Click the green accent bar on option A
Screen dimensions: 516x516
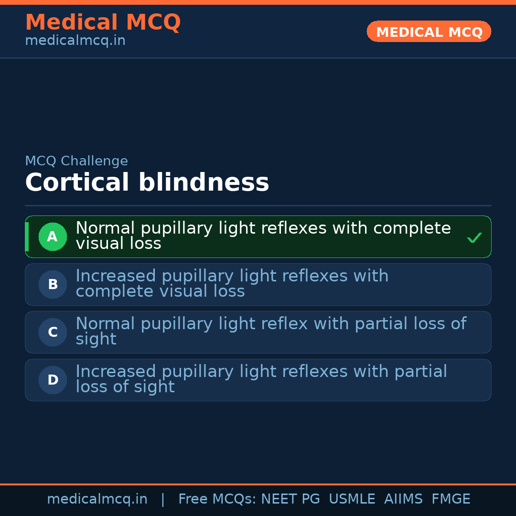[x=27, y=236]
